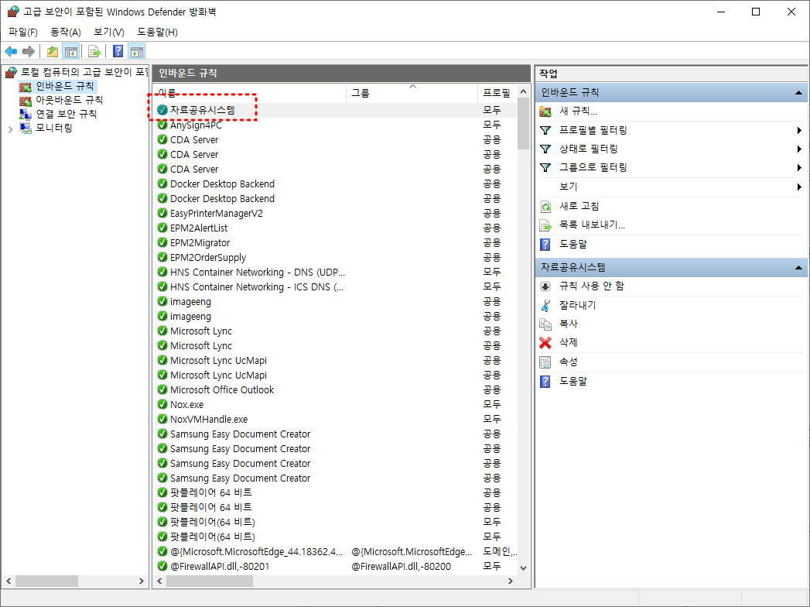
Task: Open the 프로필별 필터링 submenu arrow
Action: (x=799, y=130)
